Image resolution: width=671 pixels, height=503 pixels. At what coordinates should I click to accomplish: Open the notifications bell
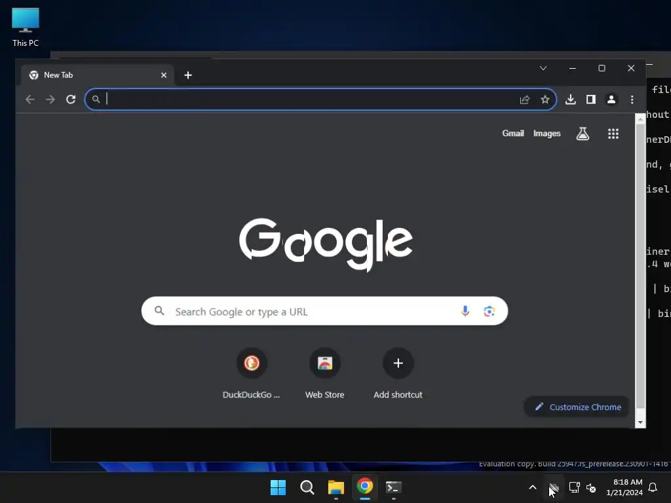click(653, 487)
